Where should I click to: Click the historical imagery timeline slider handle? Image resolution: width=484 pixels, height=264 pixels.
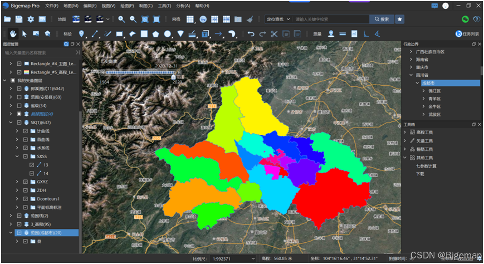click(173, 76)
